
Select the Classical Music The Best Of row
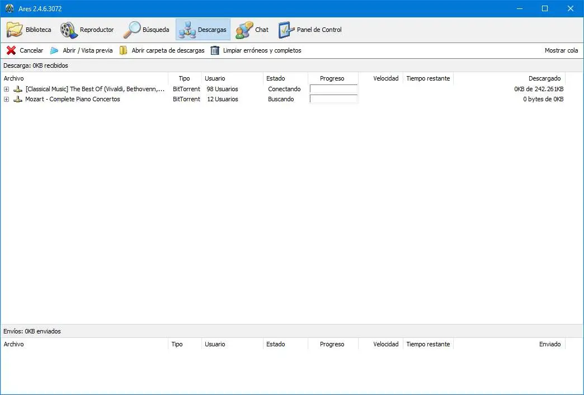[283, 89]
